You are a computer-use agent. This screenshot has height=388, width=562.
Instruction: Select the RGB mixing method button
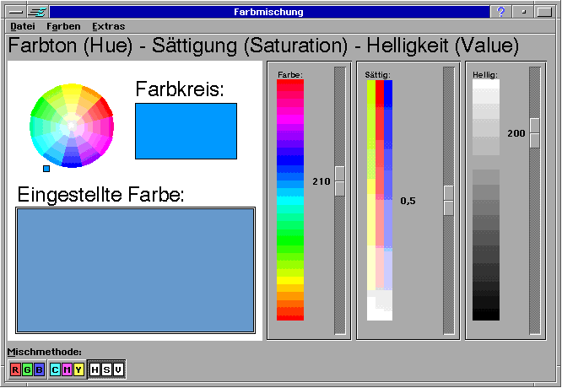pyautogui.click(x=27, y=369)
